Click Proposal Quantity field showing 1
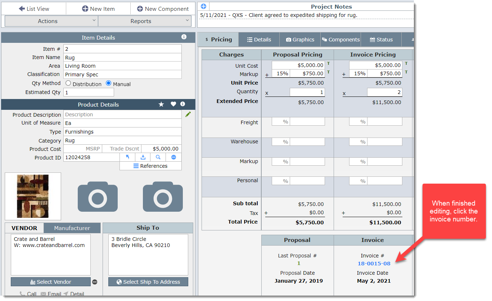Viewport: 492px width, 301px height. click(307, 93)
